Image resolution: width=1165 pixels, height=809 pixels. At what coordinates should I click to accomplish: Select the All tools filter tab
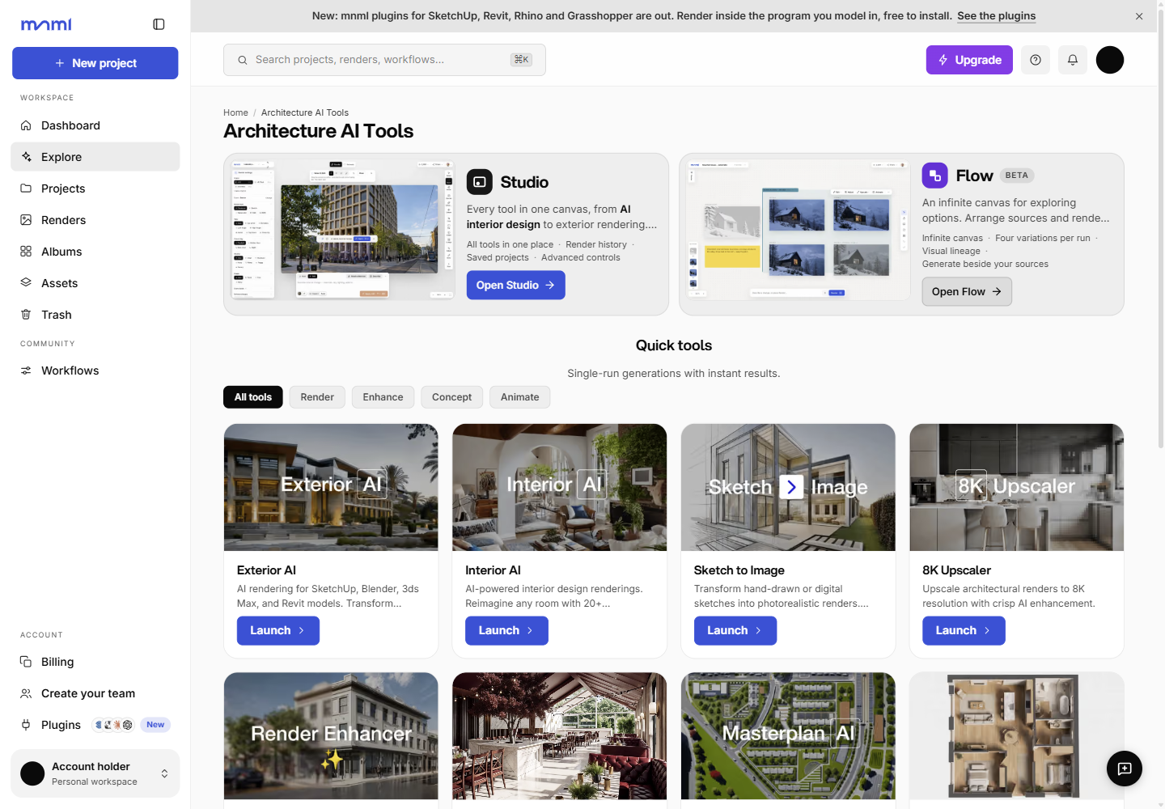coord(253,397)
